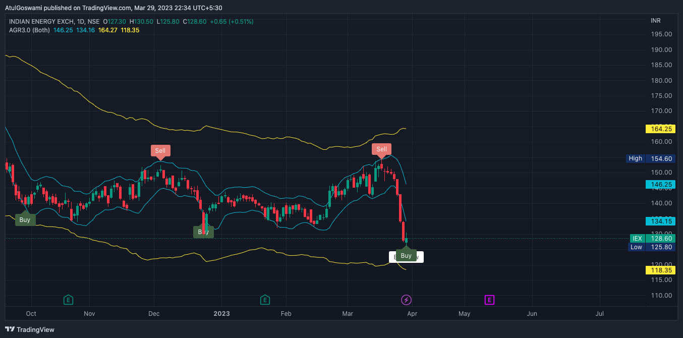683x338 pixels.
Task: Click the cyan 134.15 price label
Action: coord(660,221)
